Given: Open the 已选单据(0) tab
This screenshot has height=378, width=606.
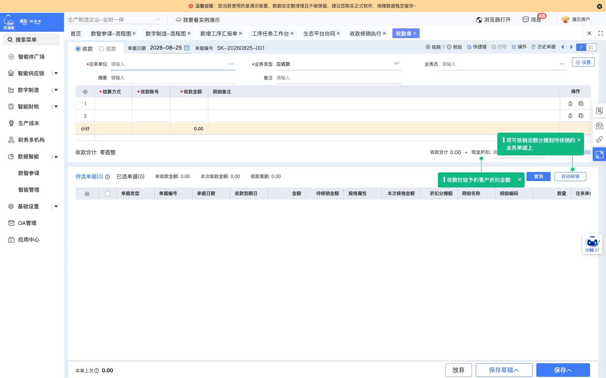Looking at the screenshot, I should pyautogui.click(x=131, y=177).
